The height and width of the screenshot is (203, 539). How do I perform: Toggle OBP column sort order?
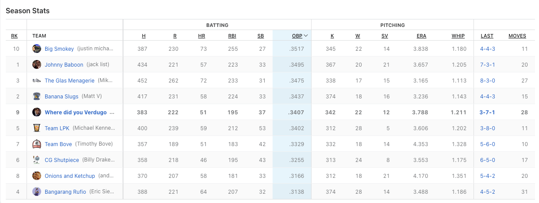click(x=300, y=36)
